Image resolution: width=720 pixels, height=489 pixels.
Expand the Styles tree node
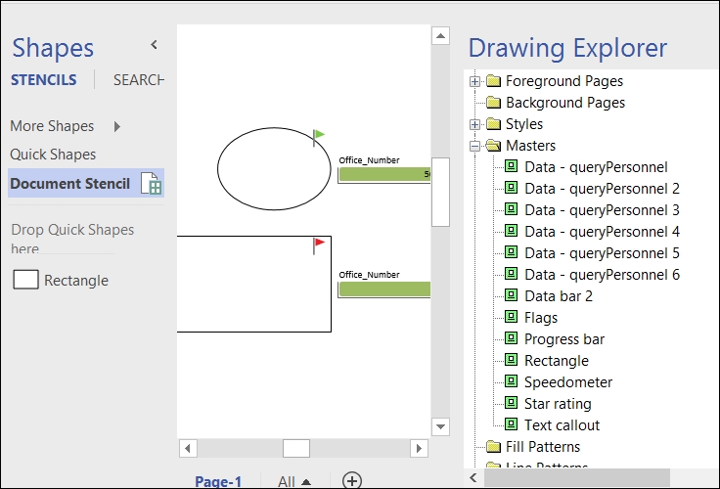click(x=475, y=124)
